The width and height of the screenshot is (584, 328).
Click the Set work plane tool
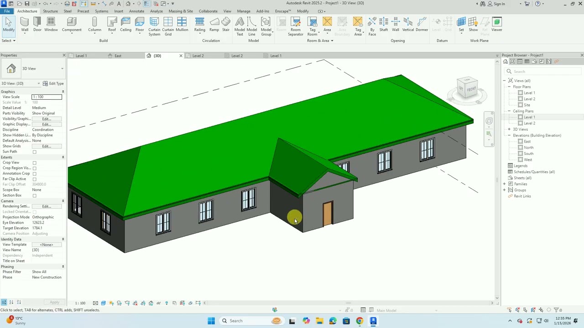click(461, 25)
